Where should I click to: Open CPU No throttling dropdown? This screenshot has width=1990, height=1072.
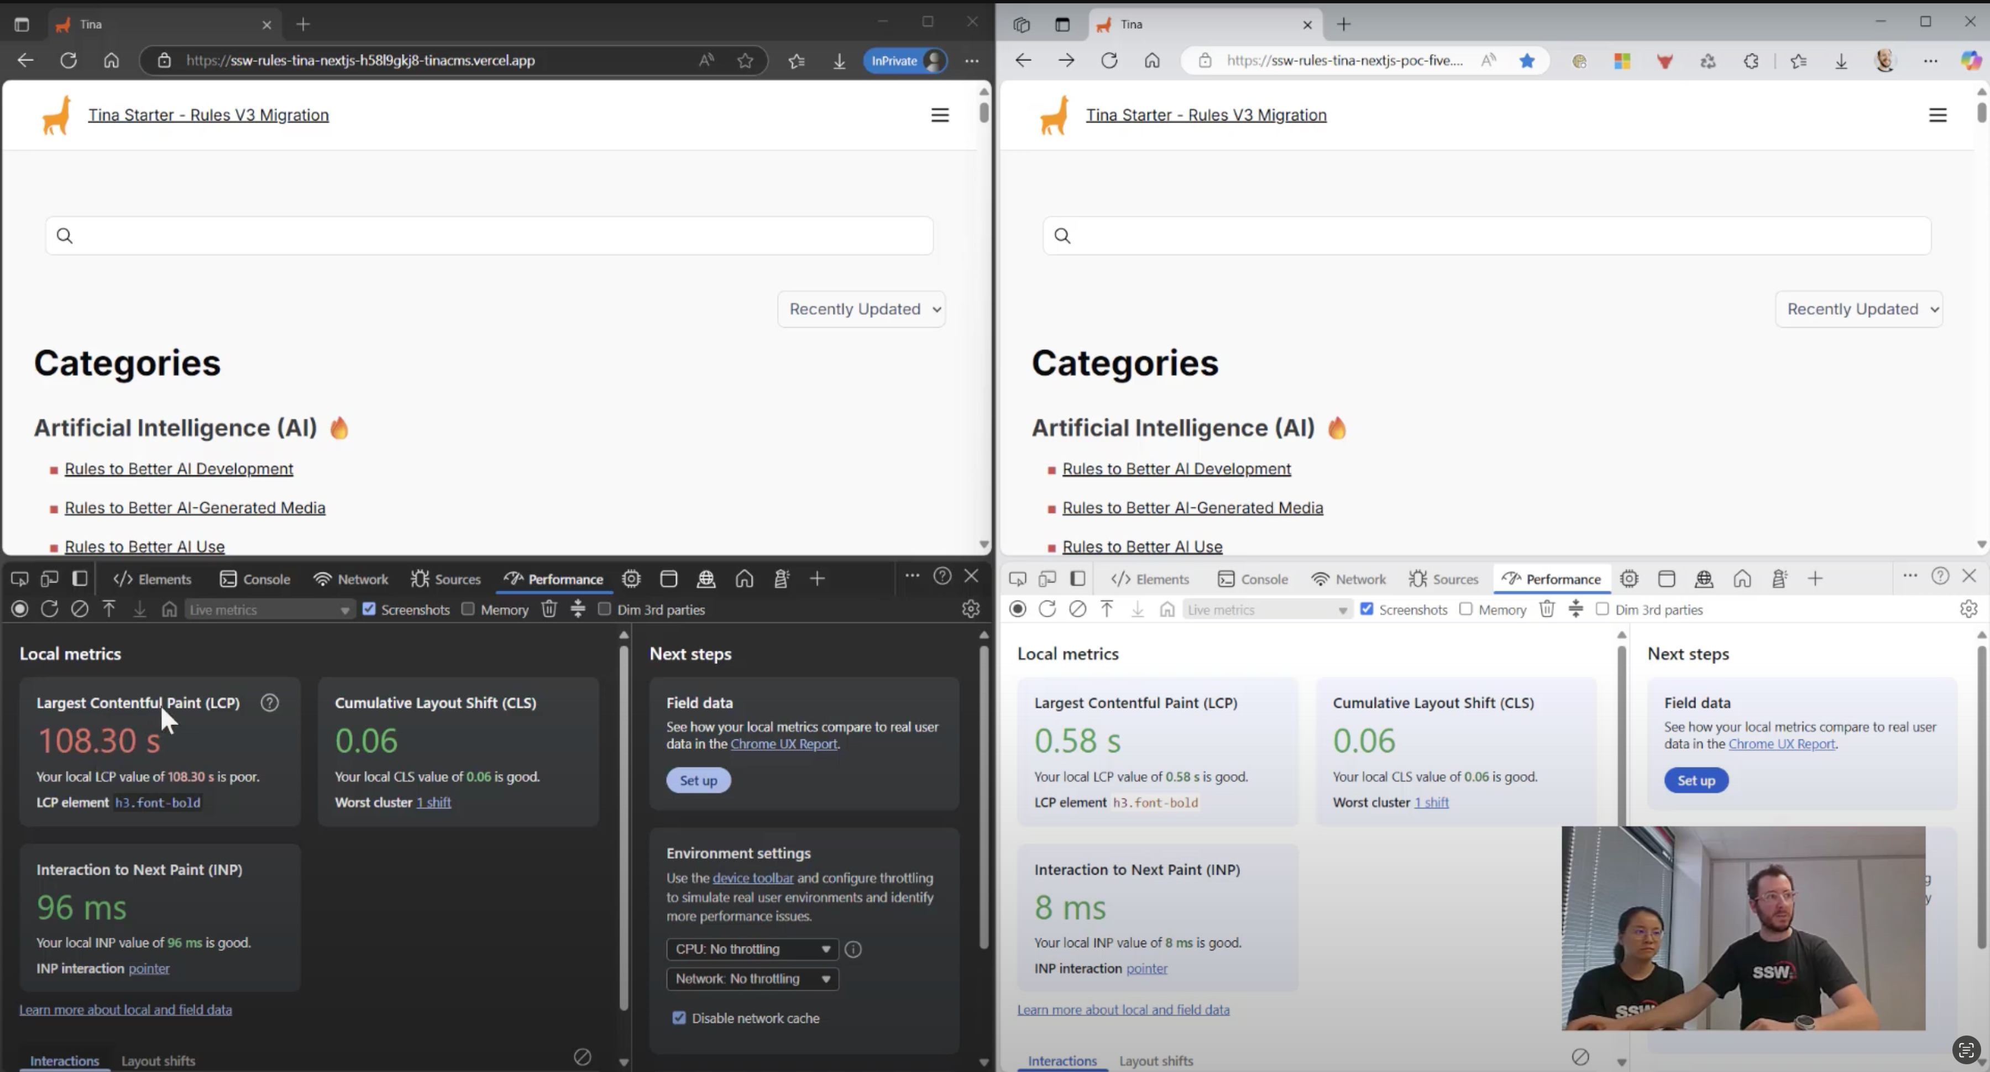752,948
